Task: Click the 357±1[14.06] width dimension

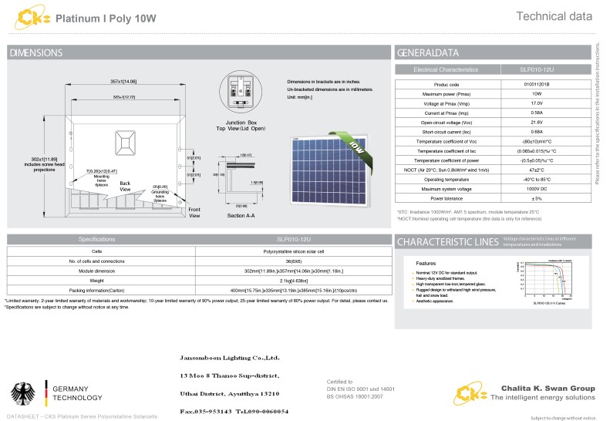Action: (123, 82)
